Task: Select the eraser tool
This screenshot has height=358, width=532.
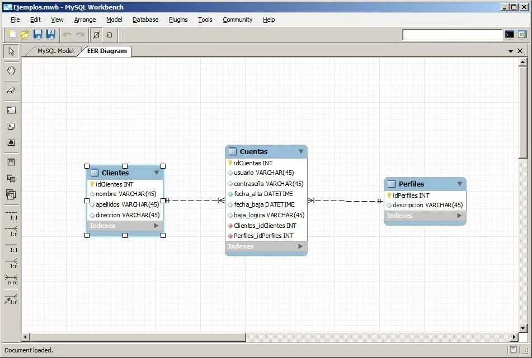Action: pos(11,90)
